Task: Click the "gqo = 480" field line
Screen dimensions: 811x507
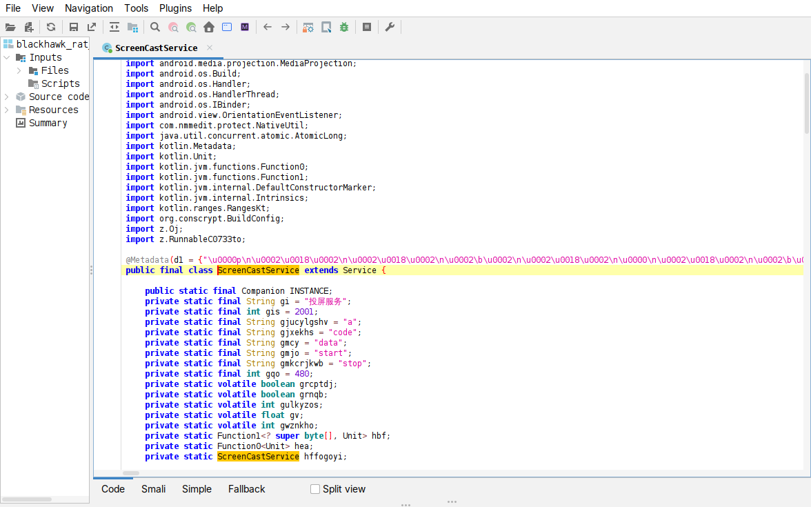Action: tap(229, 374)
